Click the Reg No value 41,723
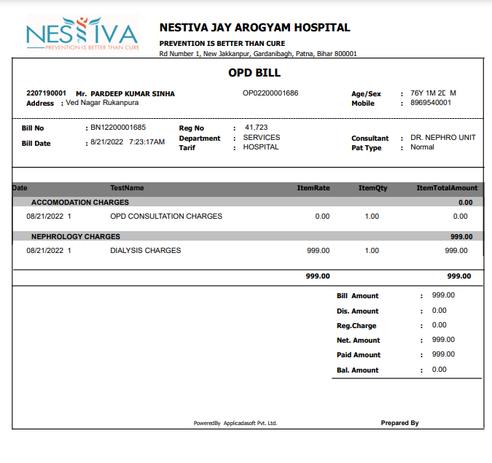Screen dimensions: 492x463 256,128
